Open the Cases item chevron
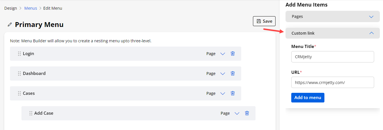383x130 pixels. (x=223, y=93)
